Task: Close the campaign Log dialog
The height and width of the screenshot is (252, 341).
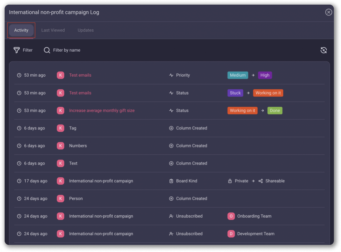Action: [x=328, y=12]
